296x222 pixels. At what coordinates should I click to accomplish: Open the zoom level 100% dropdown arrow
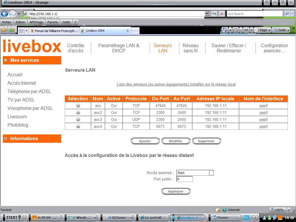coord(289,210)
